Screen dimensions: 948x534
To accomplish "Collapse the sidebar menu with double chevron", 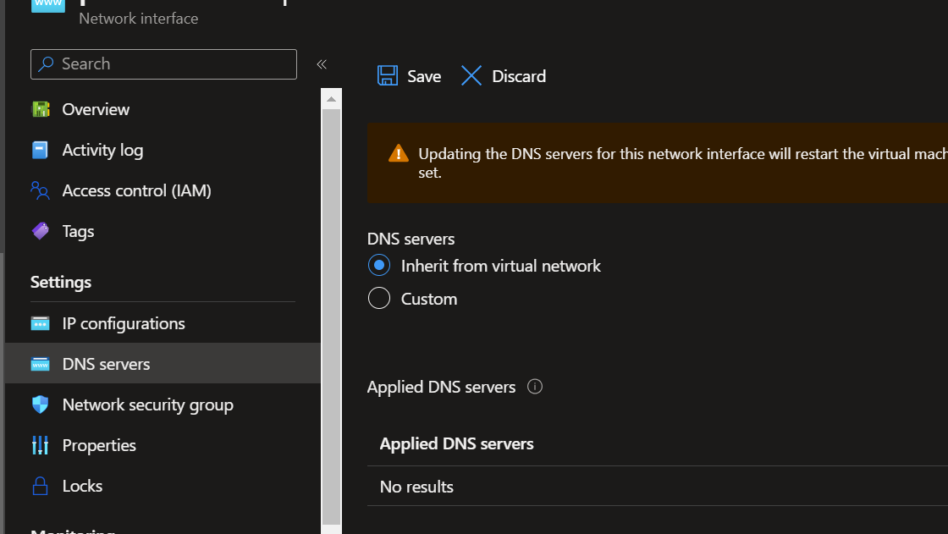I will coord(322,64).
